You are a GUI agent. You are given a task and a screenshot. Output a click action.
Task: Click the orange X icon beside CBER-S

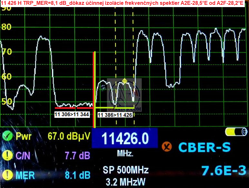167,147
